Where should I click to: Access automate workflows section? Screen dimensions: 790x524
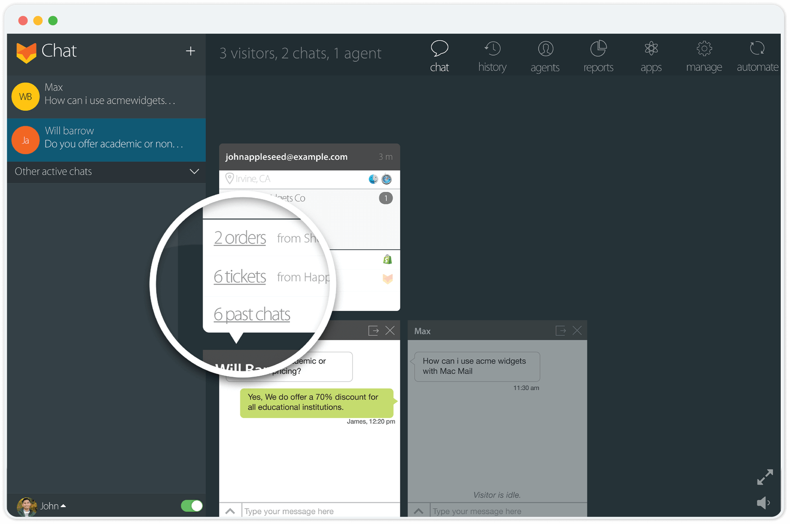(758, 54)
